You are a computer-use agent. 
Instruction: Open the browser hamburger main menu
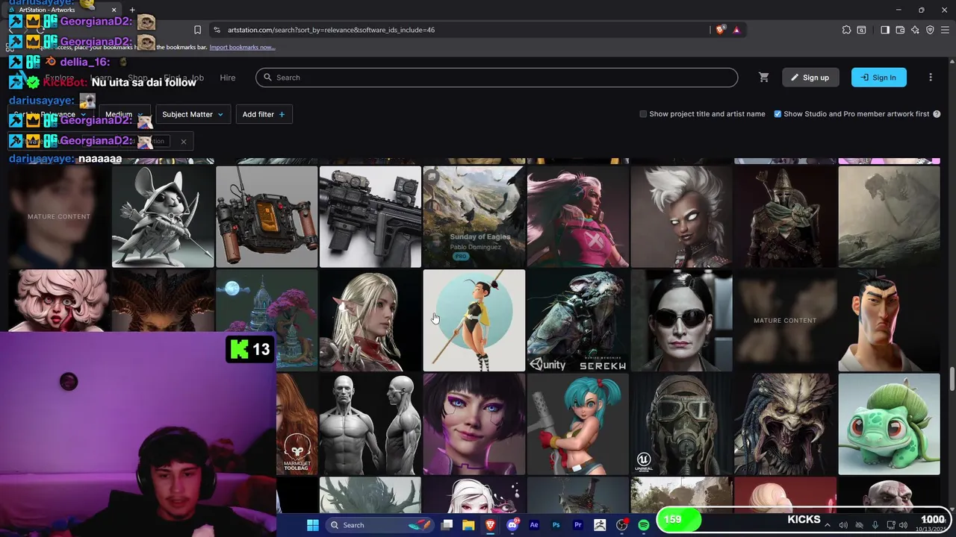click(946, 30)
